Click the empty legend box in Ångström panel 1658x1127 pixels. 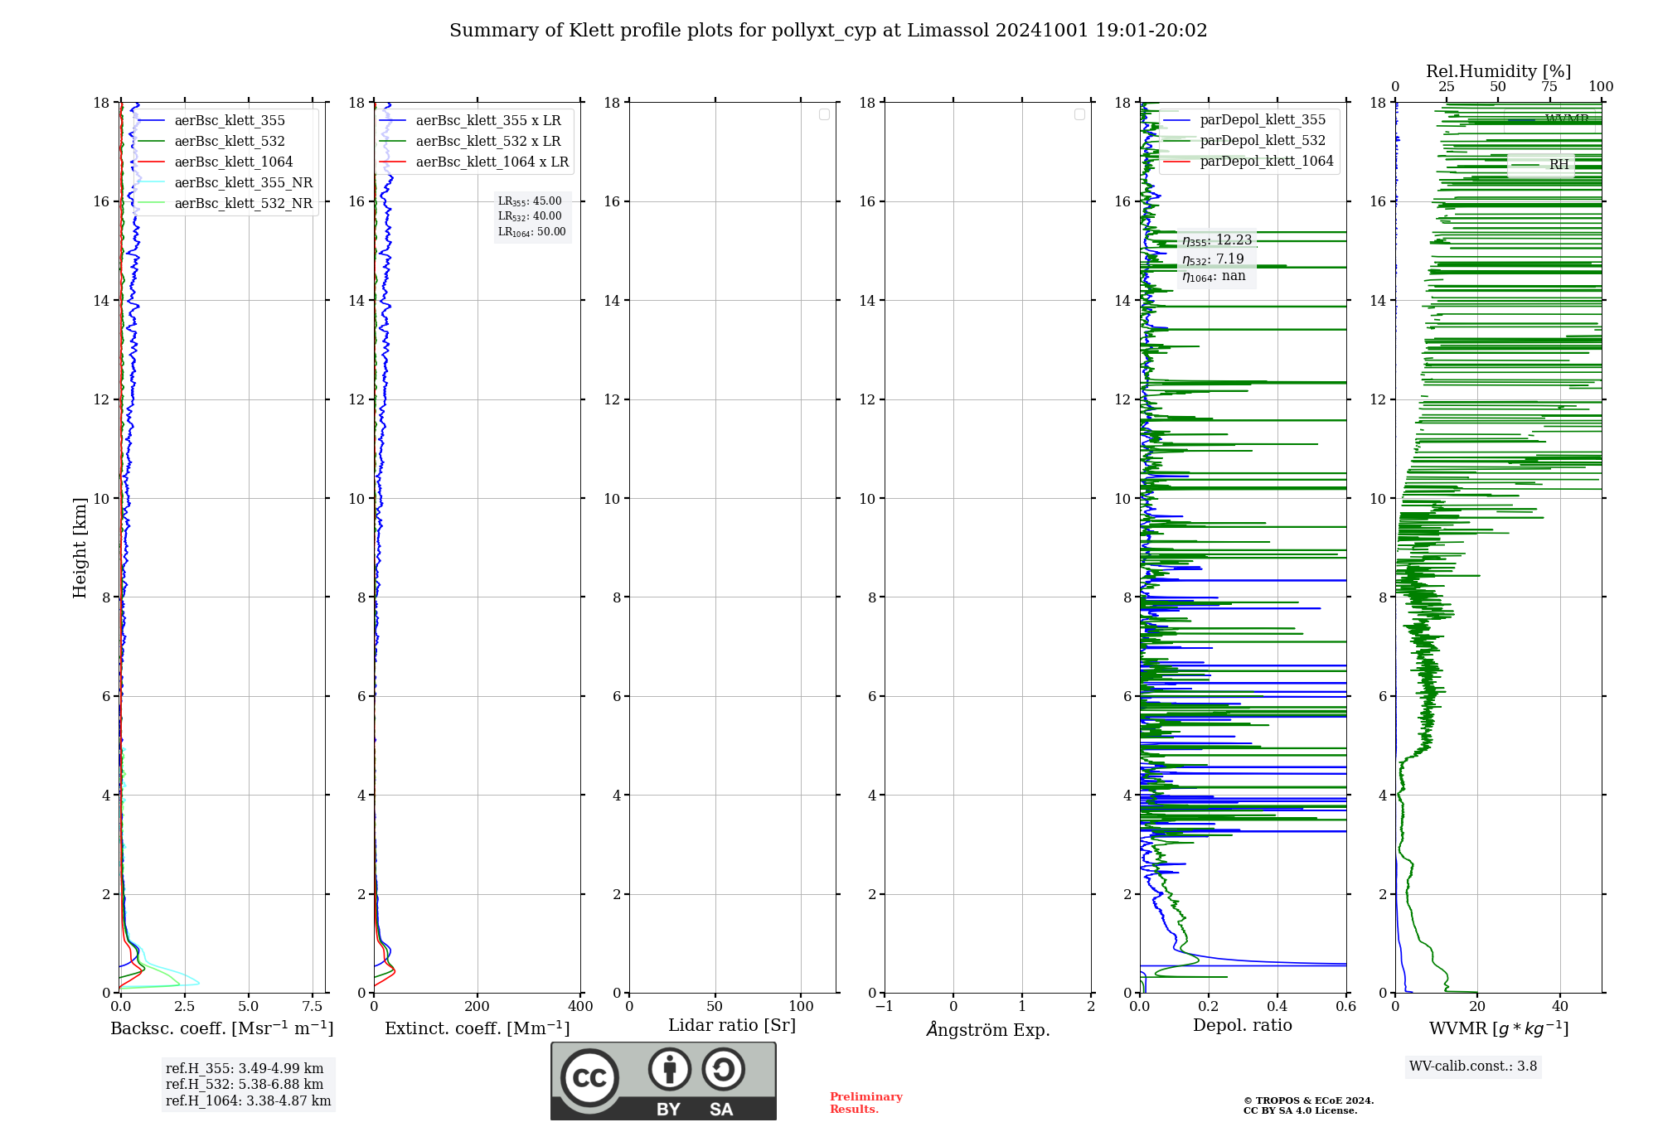(x=1079, y=114)
